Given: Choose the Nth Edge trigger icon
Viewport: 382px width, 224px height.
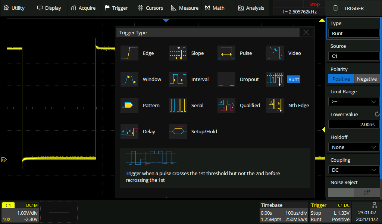Looking at the screenshot, I should [x=275, y=106].
